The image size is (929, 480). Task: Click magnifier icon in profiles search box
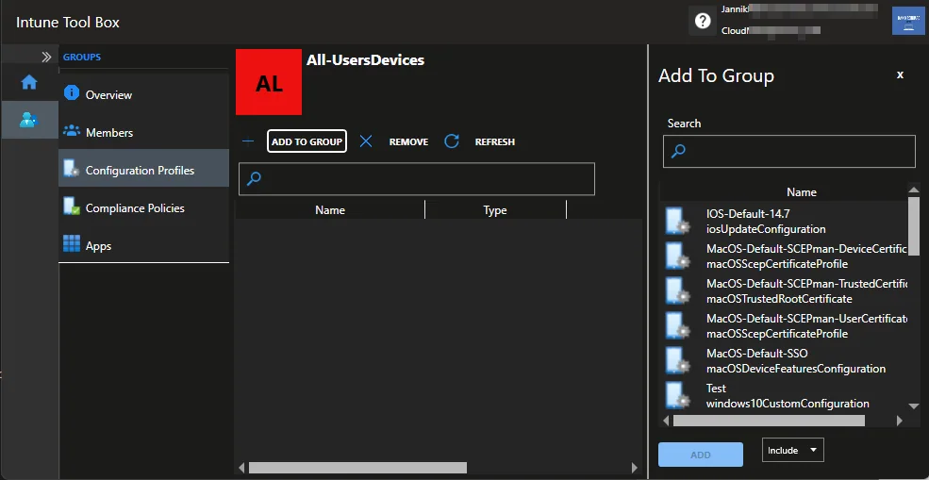pyautogui.click(x=254, y=178)
